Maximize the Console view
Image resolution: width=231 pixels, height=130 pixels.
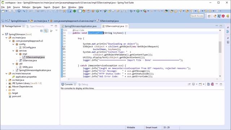pos(221,84)
